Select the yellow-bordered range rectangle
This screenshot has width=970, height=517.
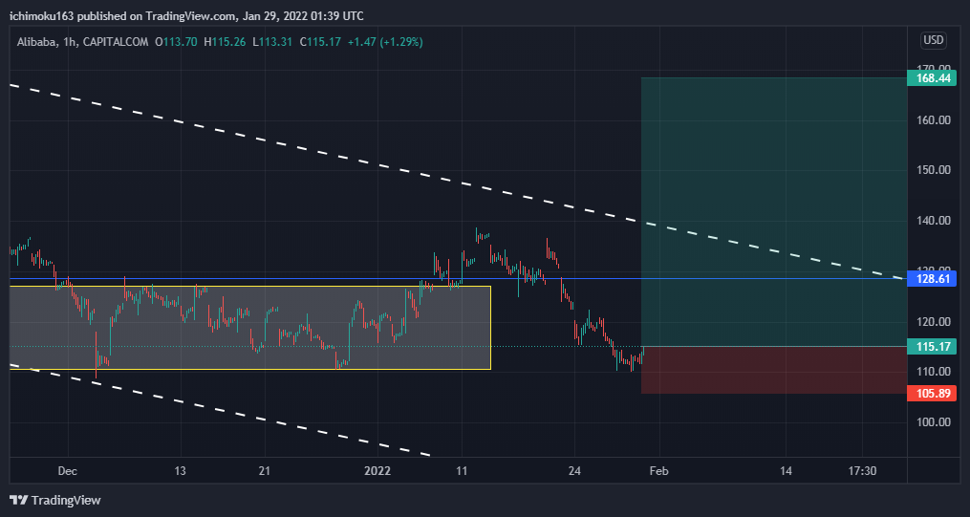pos(250,328)
